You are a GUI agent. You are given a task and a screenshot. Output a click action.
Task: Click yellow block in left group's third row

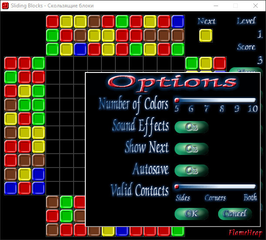coord(25,91)
